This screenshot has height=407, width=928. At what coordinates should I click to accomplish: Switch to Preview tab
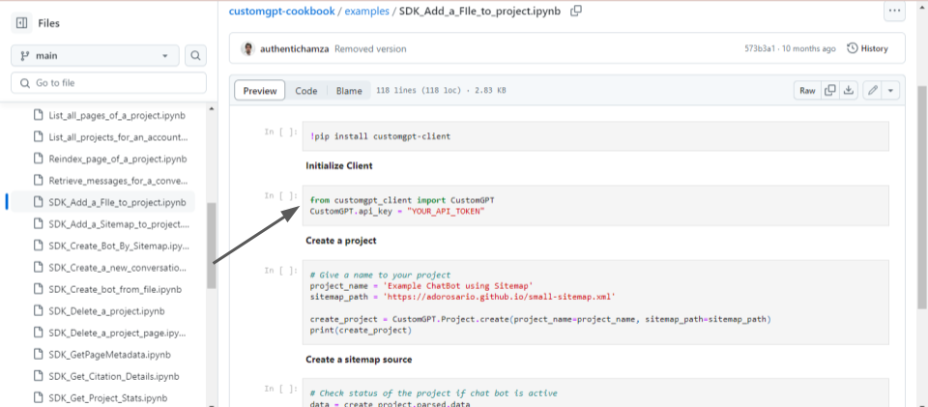260,91
